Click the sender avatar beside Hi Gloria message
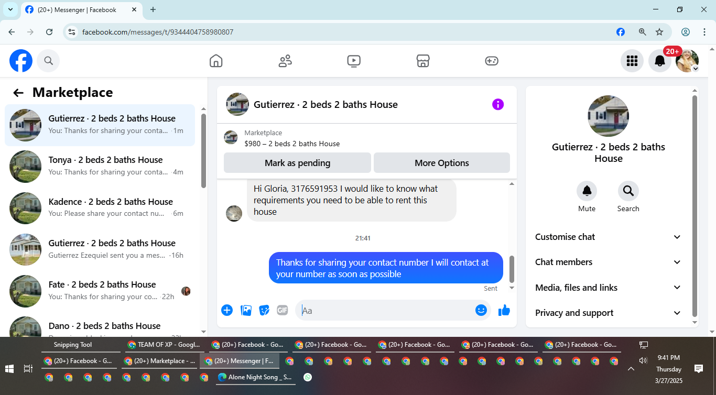The image size is (716, 395). pyautogui.click(x=234, y=213)
